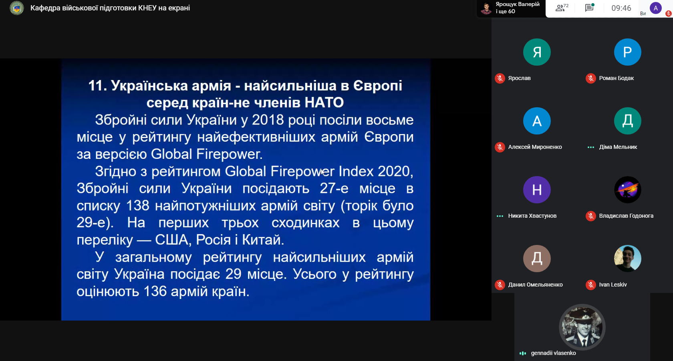Select gennadii vlasenko's video tile
Viewport: 673px width, 361px height.
(x=582, y=327)
